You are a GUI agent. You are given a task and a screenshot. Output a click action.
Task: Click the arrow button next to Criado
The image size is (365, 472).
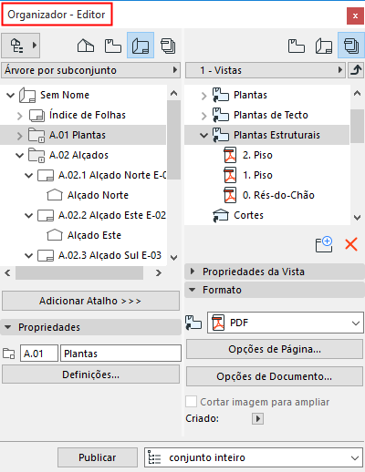[257, 418]
